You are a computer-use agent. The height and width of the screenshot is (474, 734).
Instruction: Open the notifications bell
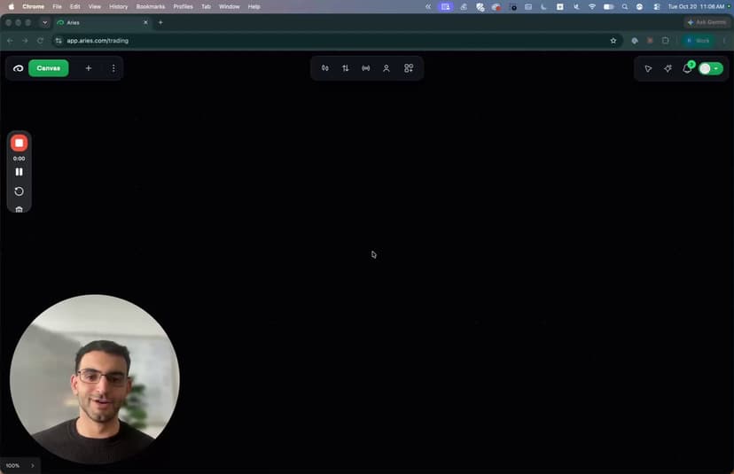(687, 69)
